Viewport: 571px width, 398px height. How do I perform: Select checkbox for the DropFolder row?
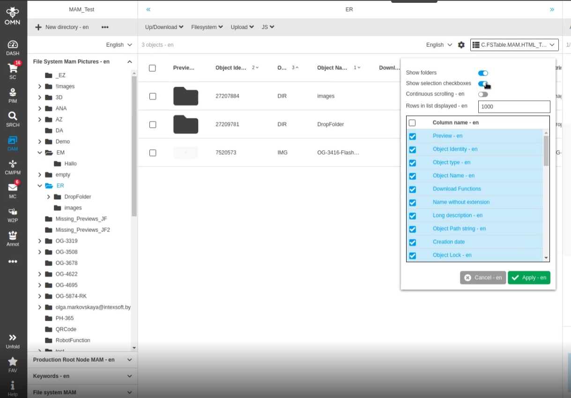tap(152, 124)
